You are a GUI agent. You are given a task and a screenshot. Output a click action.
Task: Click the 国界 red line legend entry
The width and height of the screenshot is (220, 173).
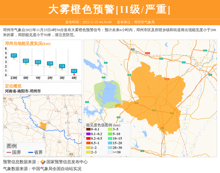click(14, 152)
